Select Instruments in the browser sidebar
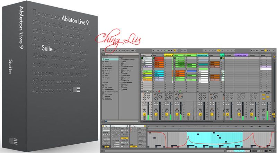277x153 pixels. click(x=107, y=64)
